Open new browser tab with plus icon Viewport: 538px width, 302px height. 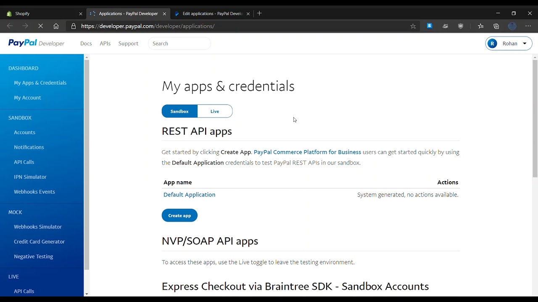click(259, 13)
